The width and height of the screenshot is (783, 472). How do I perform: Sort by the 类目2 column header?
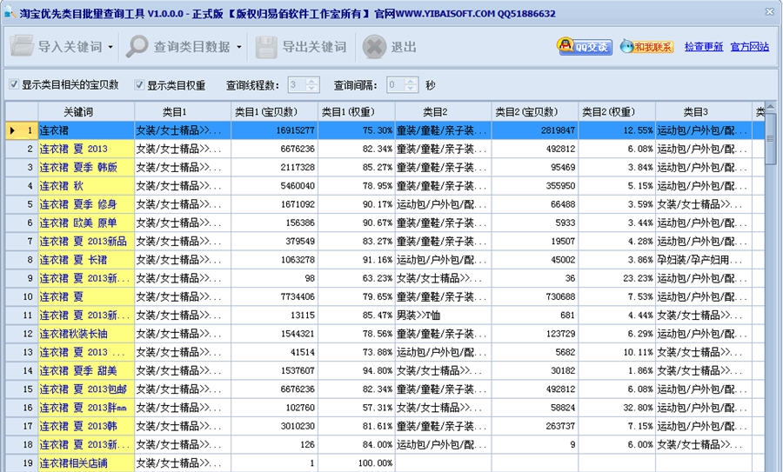click(444, 112)
